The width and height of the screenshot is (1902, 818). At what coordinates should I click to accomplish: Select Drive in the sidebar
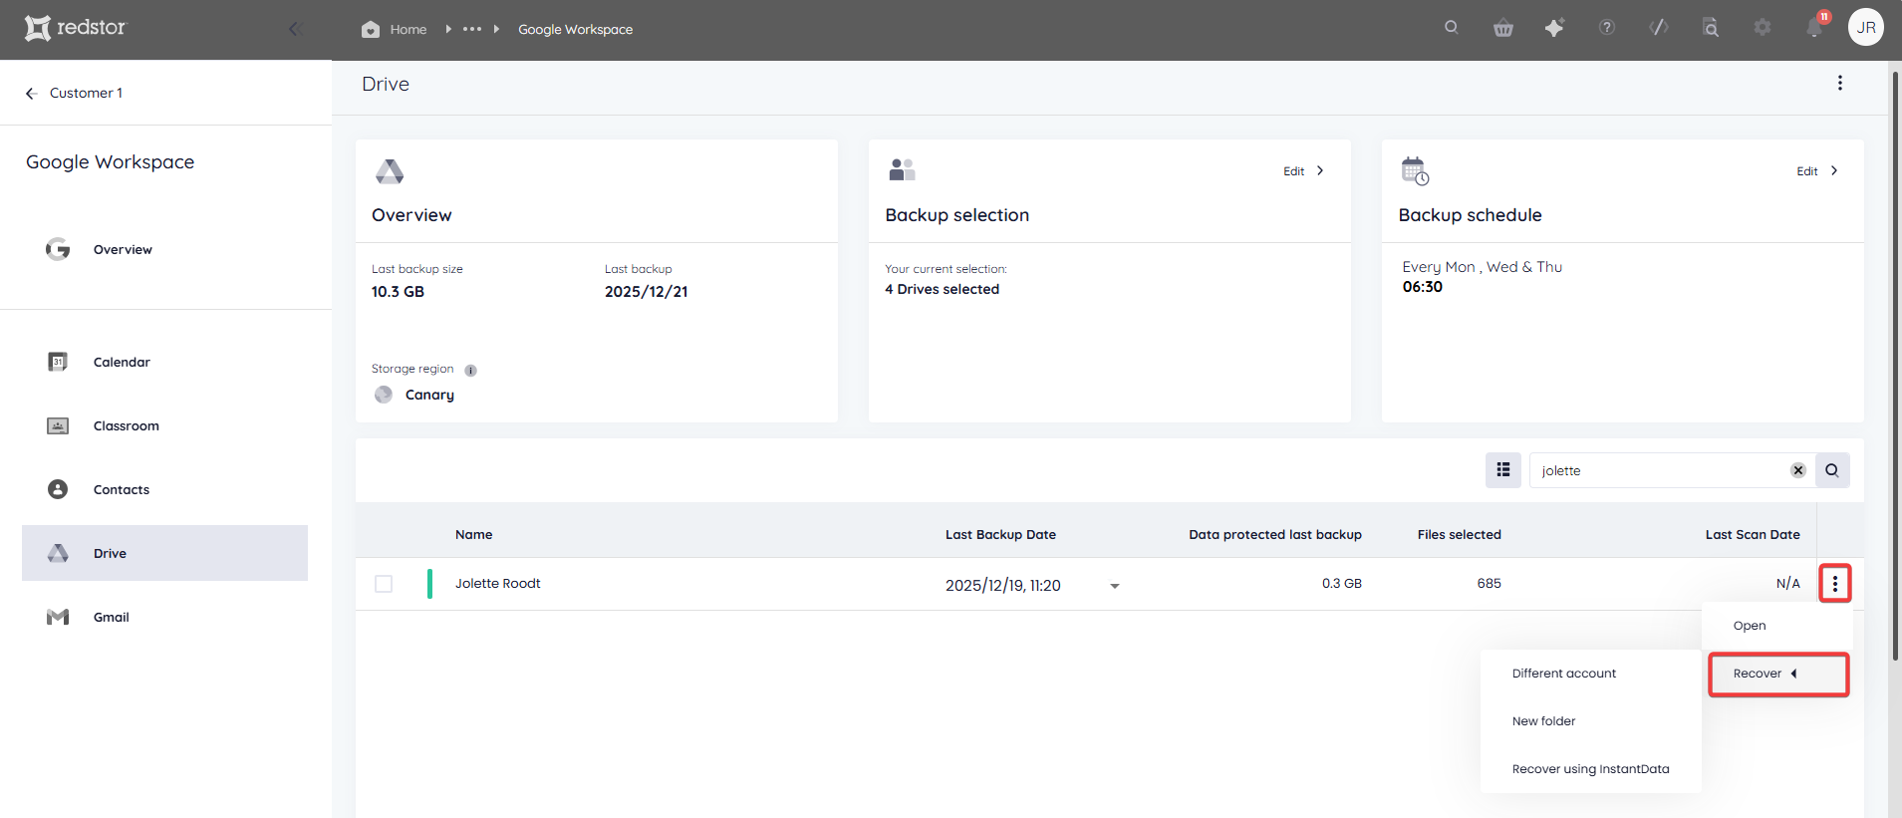[x=164, y=553]
